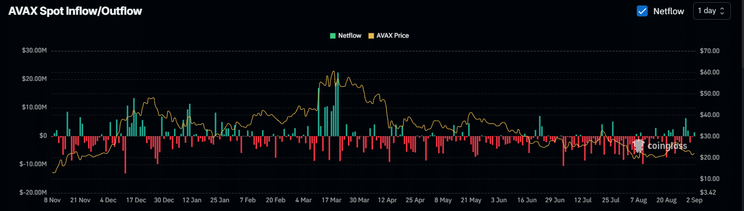The image size is (744, 211).
Task: Click the 29 Jun date label
Action: click(x=555, y=201)
